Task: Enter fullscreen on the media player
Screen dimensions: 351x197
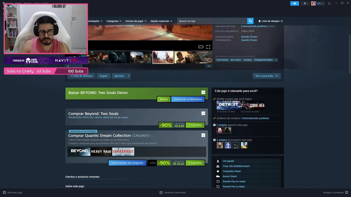Action: 208,47
